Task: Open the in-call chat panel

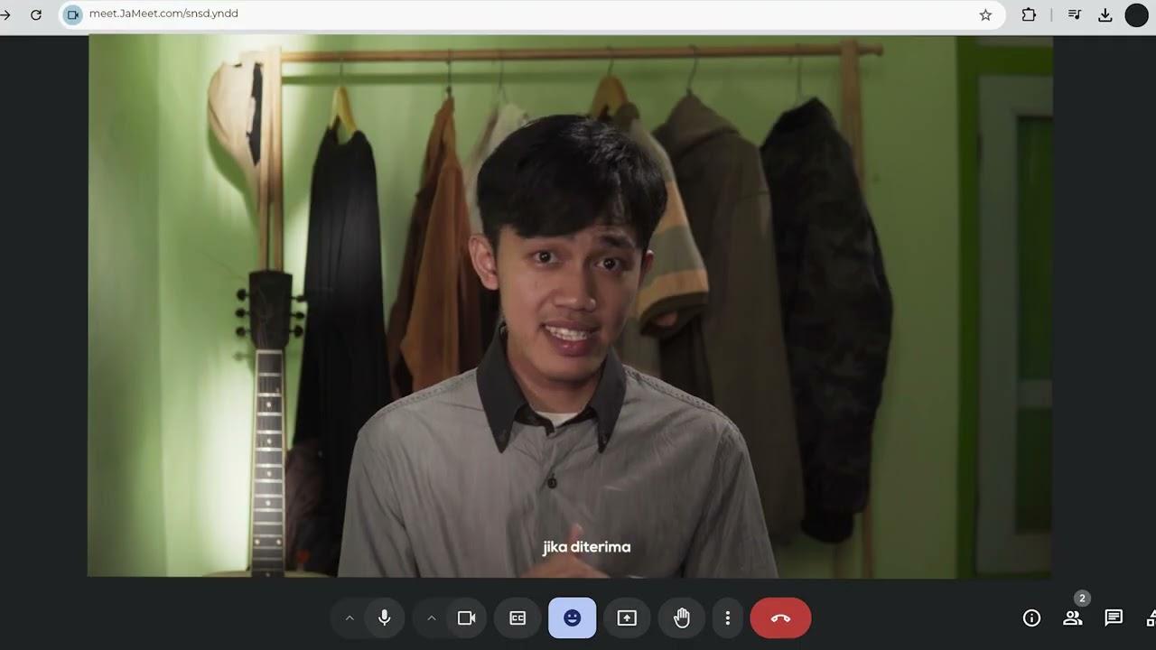Action: pyautogui.click(x=1114, y=618)
